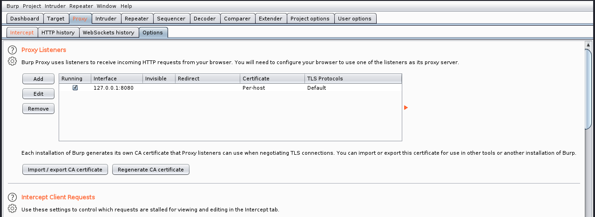Click the Certificate column header
This screenshot has height=217, width=595.
coord(272,79)
